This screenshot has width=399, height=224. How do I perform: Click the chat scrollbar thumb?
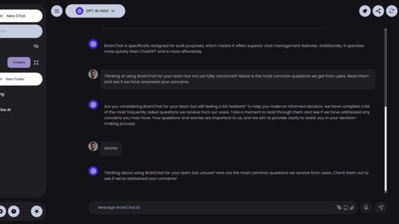385,149
